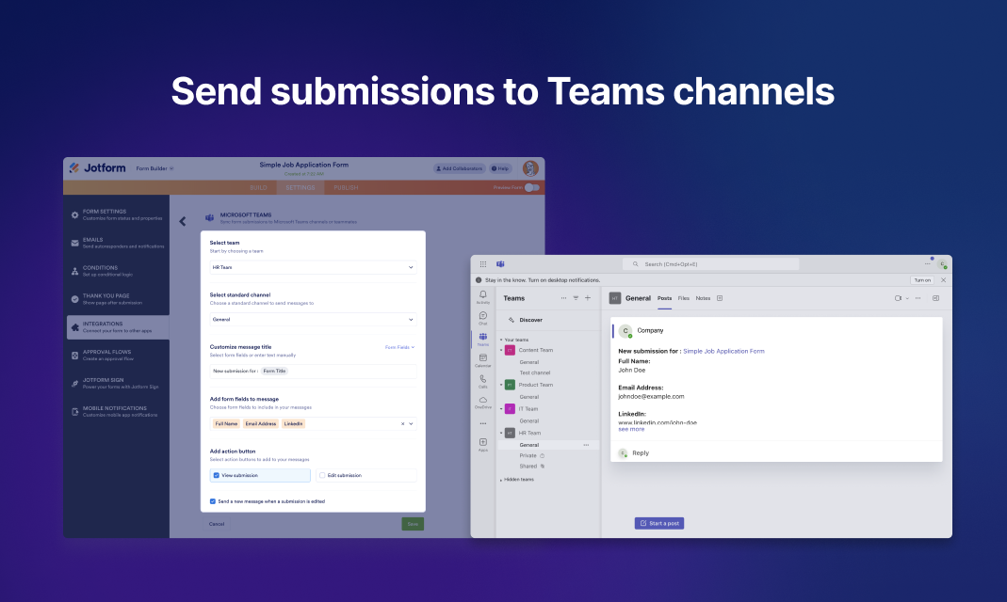Show more apps via rail ellipsis in Teams
The width and height of the screenshot is (1007, 602).
(x=483, y=423)
